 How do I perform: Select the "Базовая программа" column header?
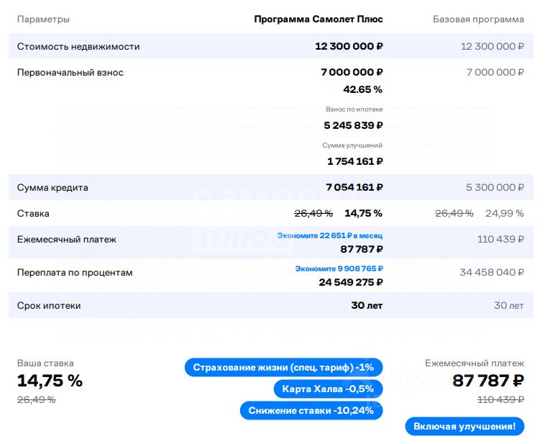point(478,19)
